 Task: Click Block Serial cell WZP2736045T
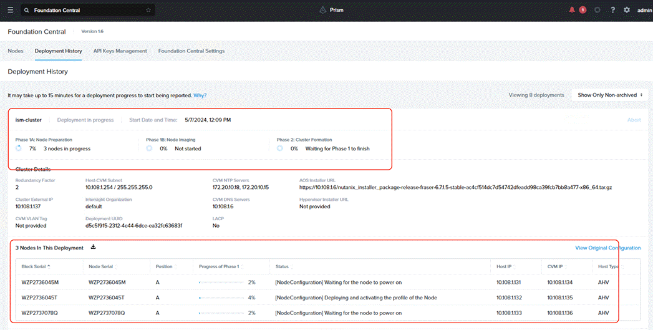[39, 298]
